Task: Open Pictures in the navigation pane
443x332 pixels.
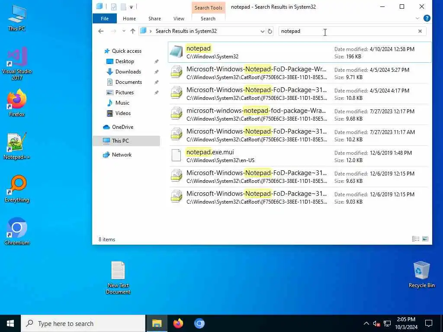Action: pyautogui.click(x=124, y=93)
